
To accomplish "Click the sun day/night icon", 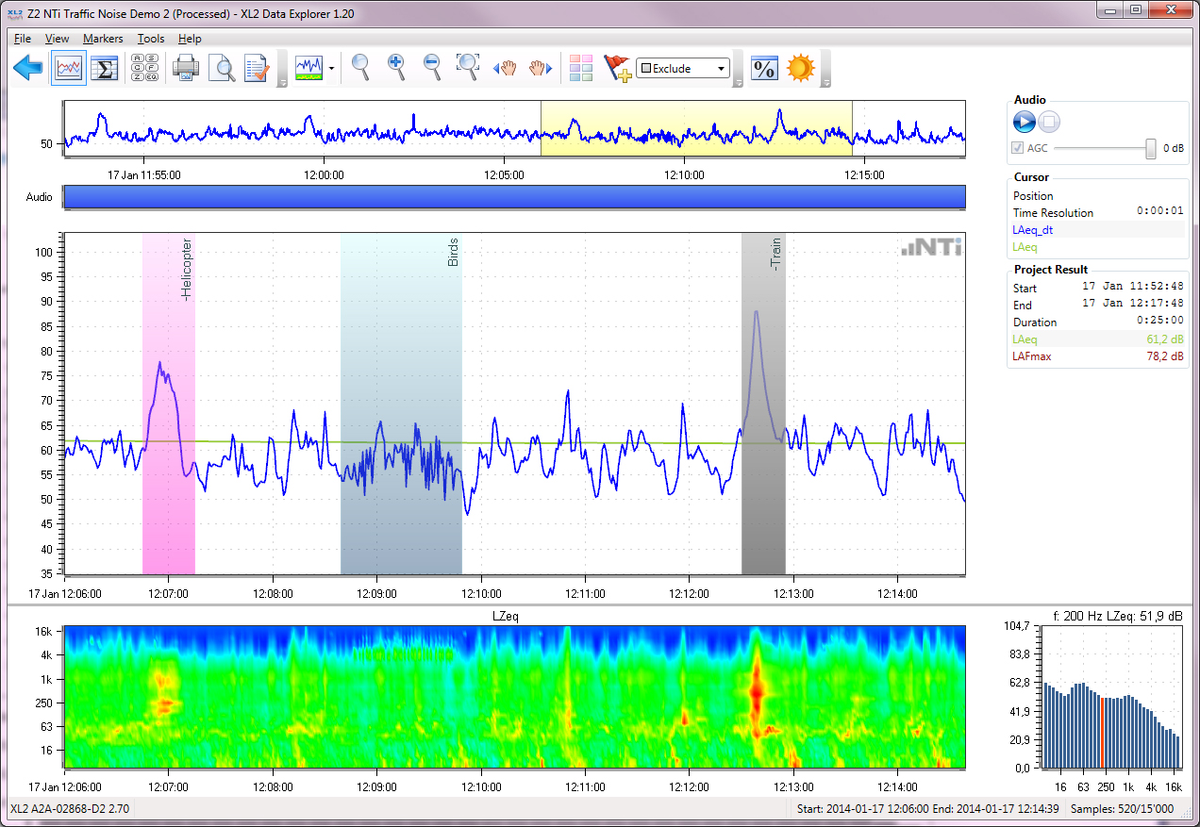I will [x=800, y=68].
